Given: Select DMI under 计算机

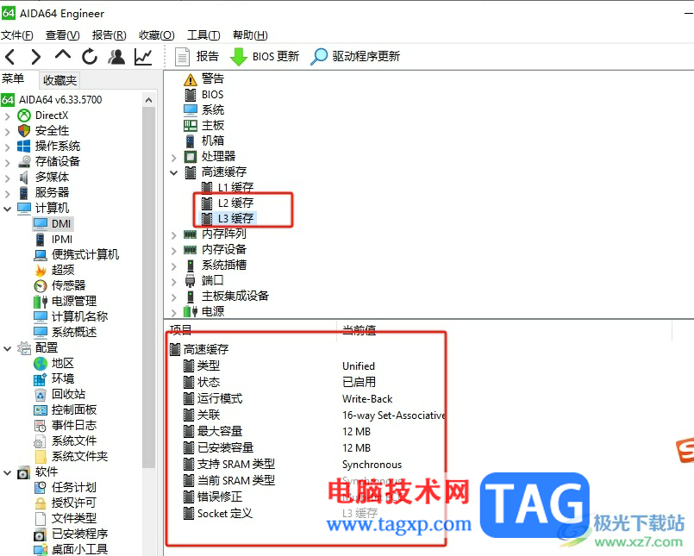Looking at the screenshot, I should pos(53,223).
